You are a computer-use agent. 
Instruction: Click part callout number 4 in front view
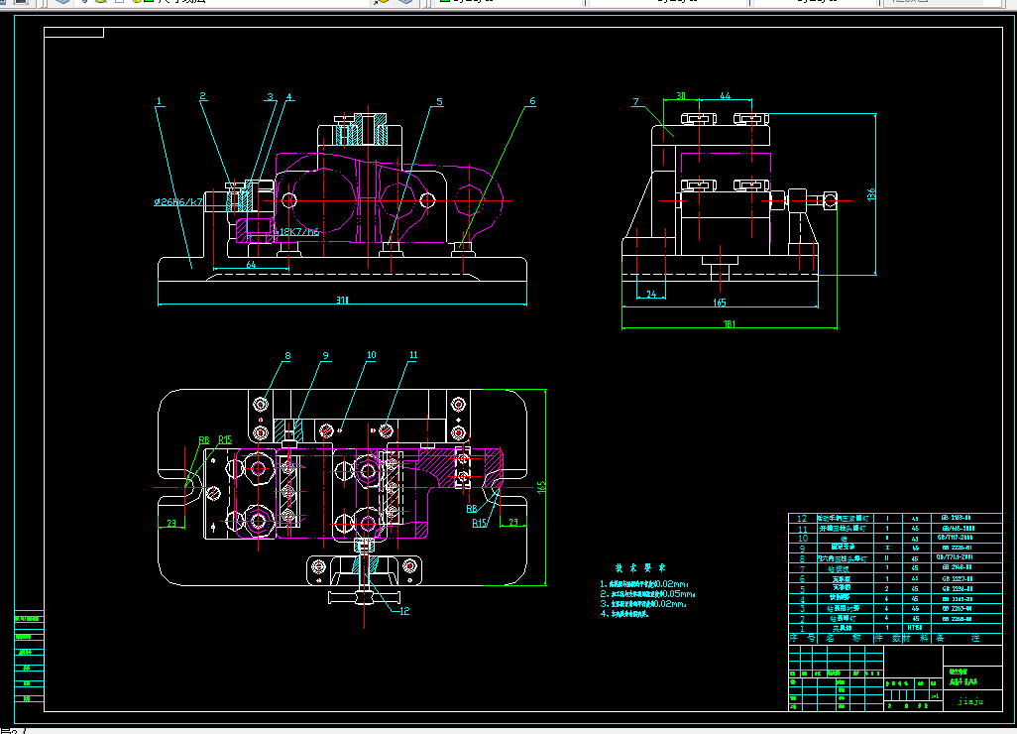tap(289, 96)
